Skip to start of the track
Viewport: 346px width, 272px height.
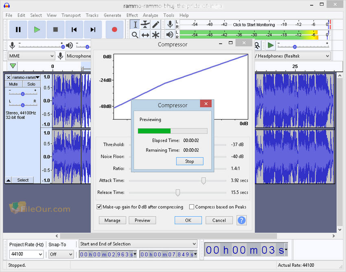click(74, 30)
